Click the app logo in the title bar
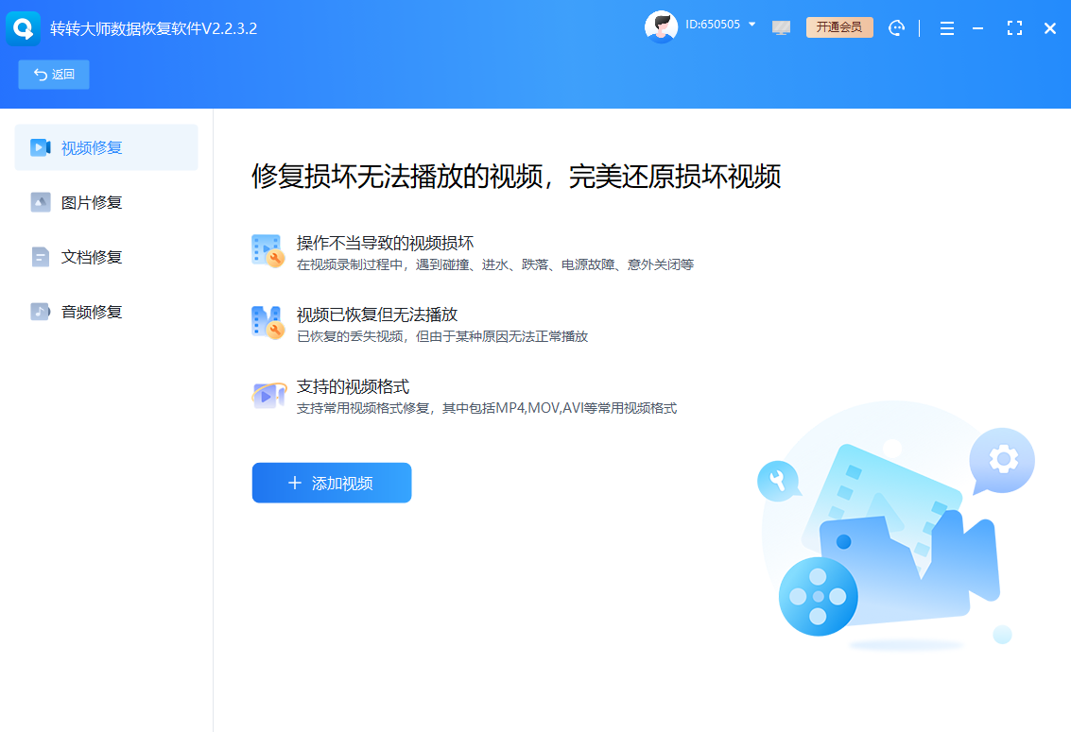1071x732 pixels. point(23,27)
